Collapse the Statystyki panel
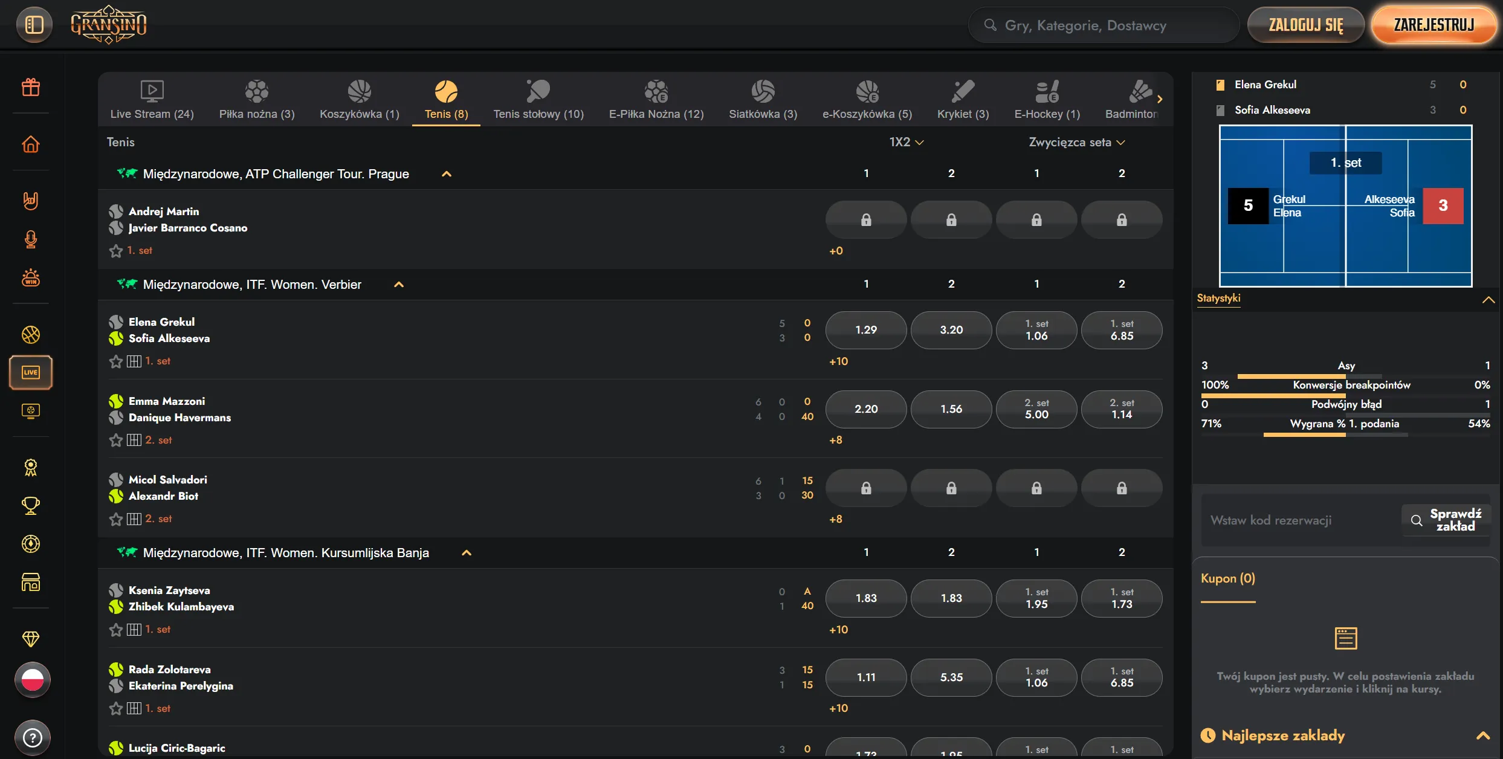 pos(1488,300)
